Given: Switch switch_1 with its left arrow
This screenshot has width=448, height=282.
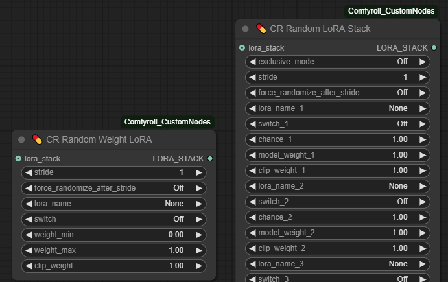Looking at the screenshot, I should [252, 124].
